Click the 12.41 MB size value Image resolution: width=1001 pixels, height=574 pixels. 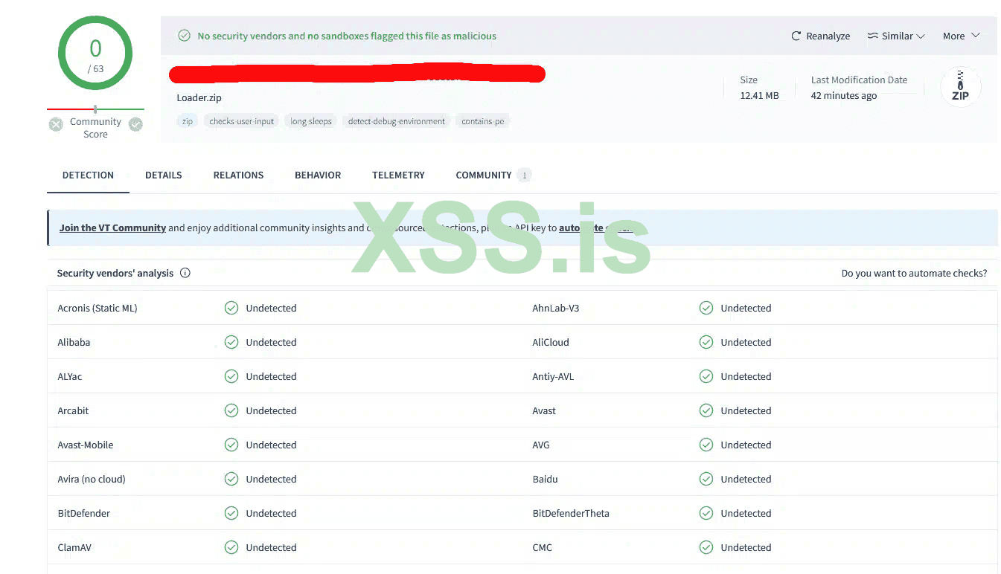tap(759, 95)
